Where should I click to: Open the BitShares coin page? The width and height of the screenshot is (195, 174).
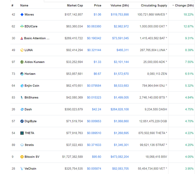click(x=31, y=97)
